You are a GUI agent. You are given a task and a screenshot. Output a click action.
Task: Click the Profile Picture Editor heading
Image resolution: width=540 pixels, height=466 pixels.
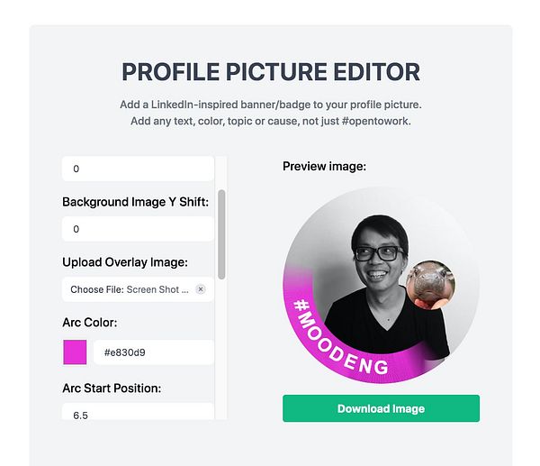(x=270, y=72)
